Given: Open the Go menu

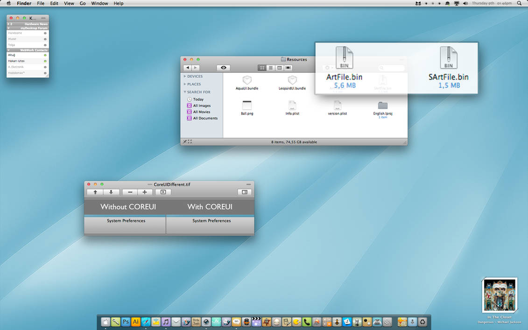Looking at the screenshot, I should point(83,3).
